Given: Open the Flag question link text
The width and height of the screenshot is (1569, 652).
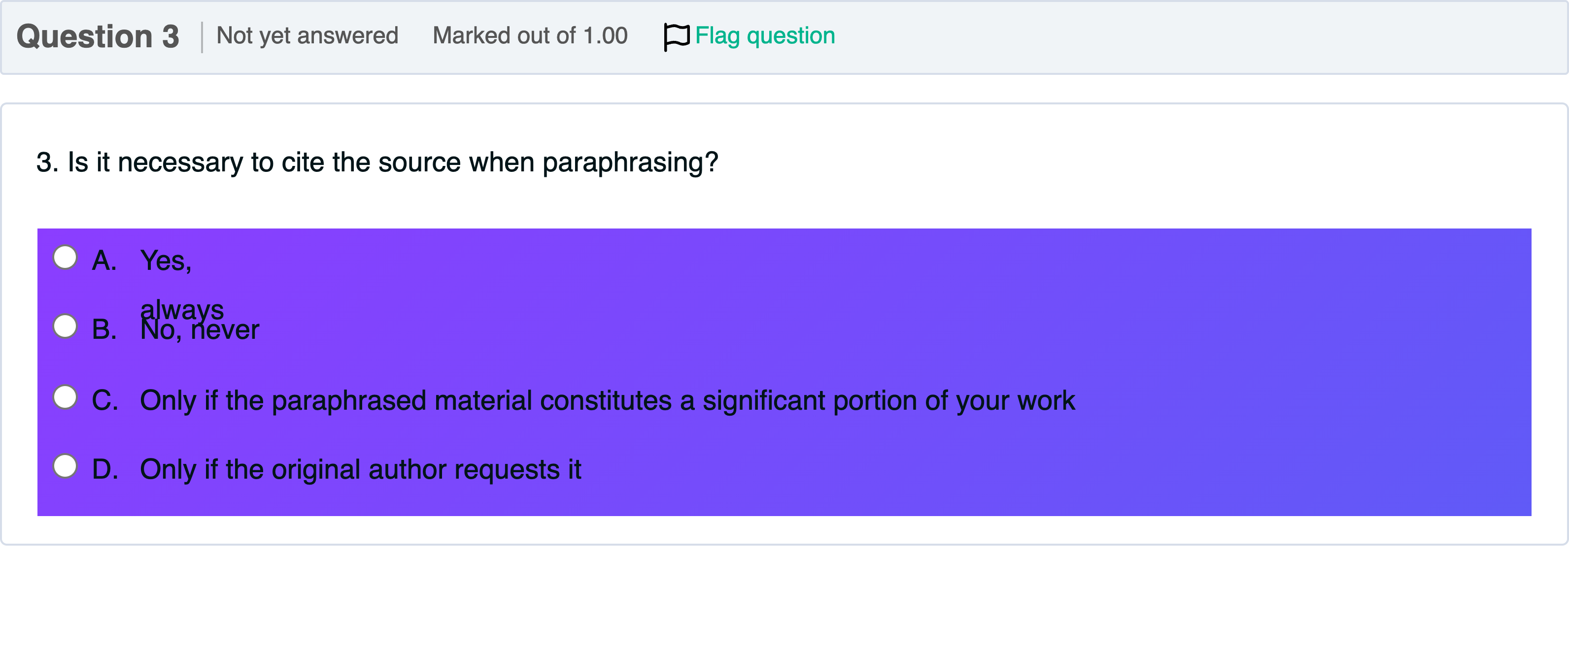Looking at the screenshot, I should 765,36.
